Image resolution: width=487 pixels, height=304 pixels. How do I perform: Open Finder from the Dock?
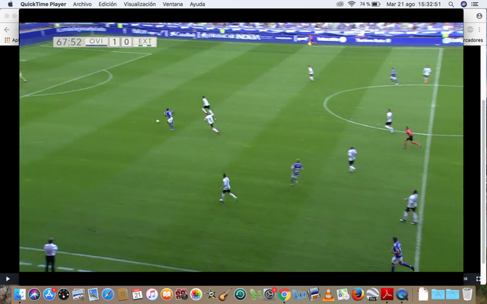point(20,294)
